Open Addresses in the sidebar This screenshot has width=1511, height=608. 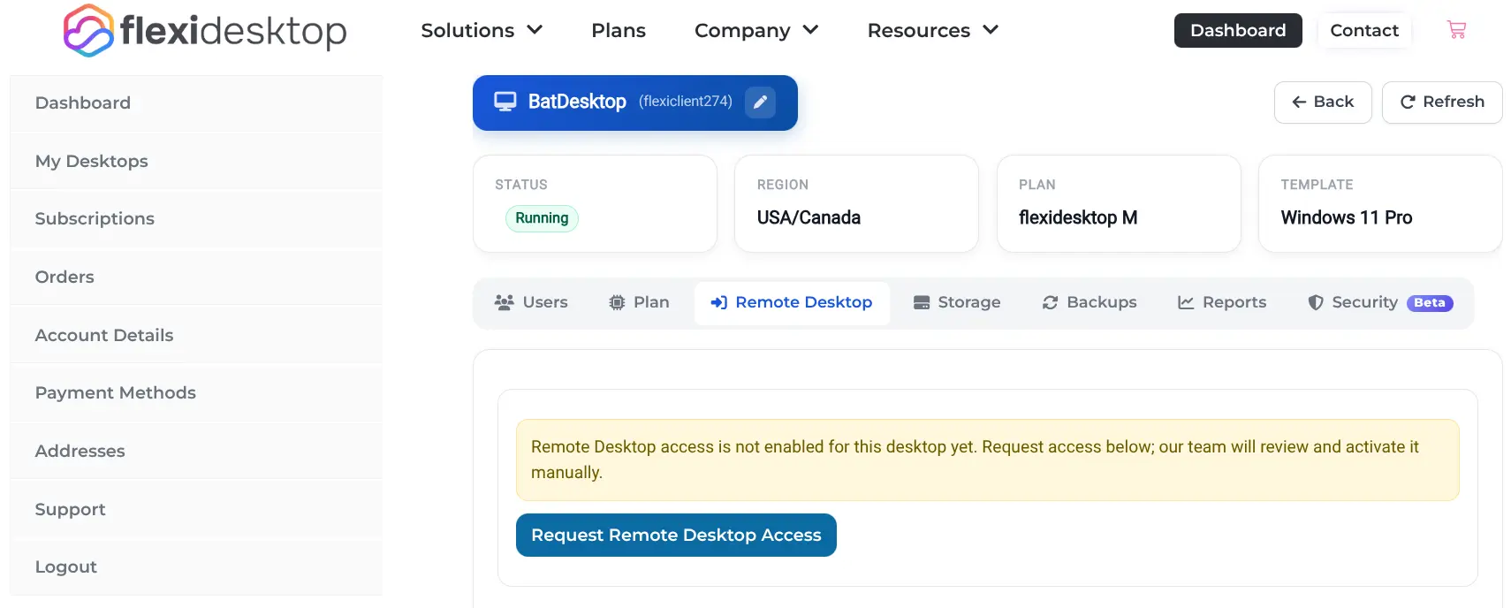[196, 451]
